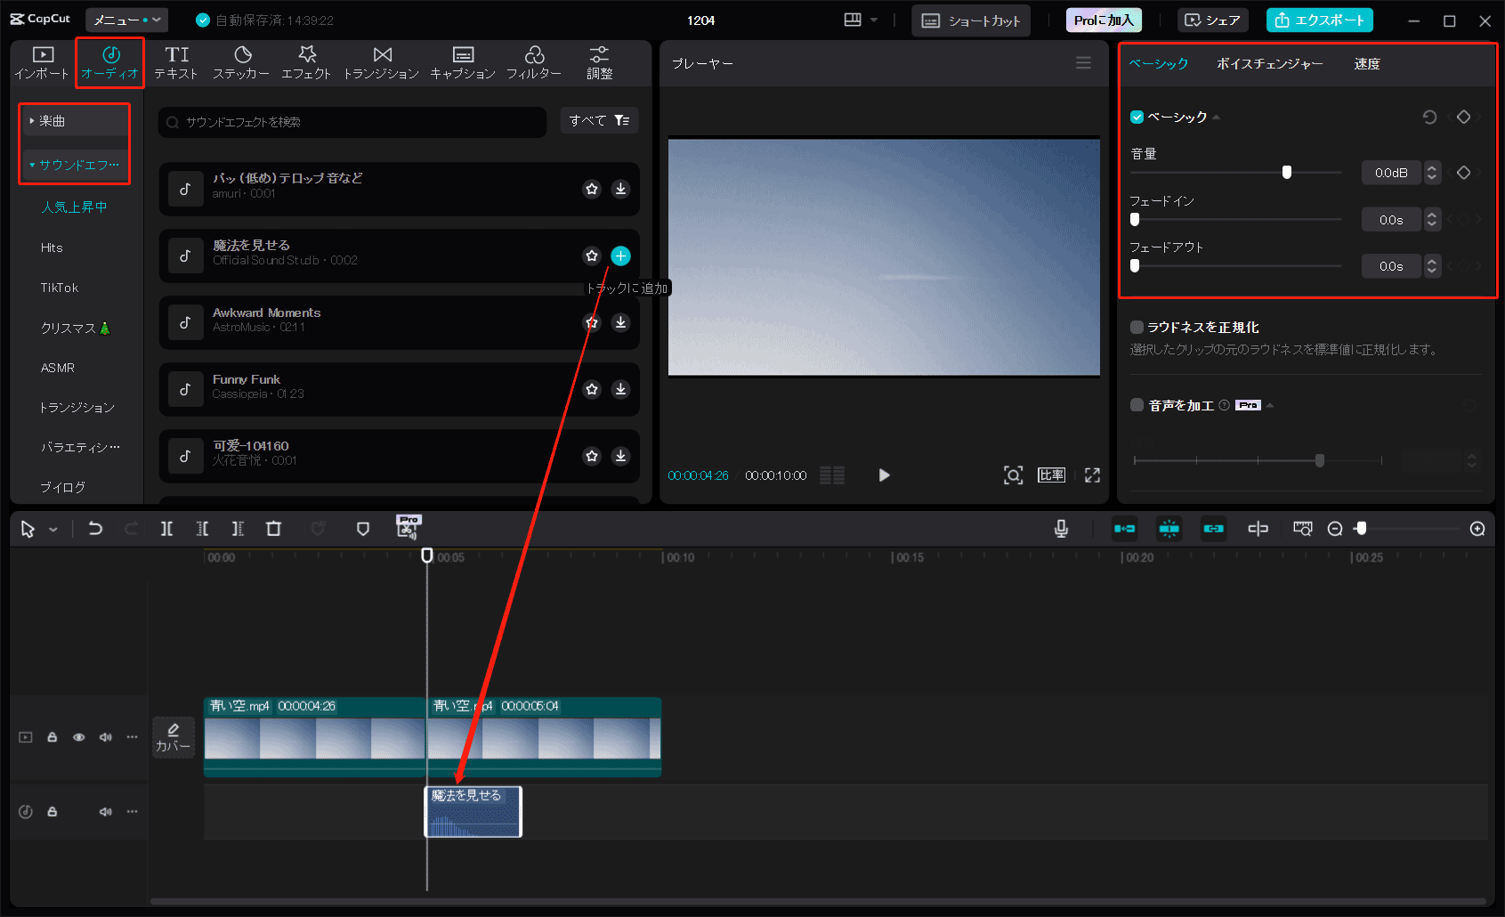Uncheck the ベーシック checkbox in the audio panel
The height and width of the screenshot is (917, 1505).
pos(1137,116)
